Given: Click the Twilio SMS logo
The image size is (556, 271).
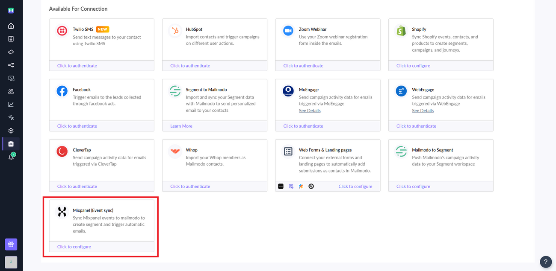Looking at the screenshot, I should coord(62,31).
